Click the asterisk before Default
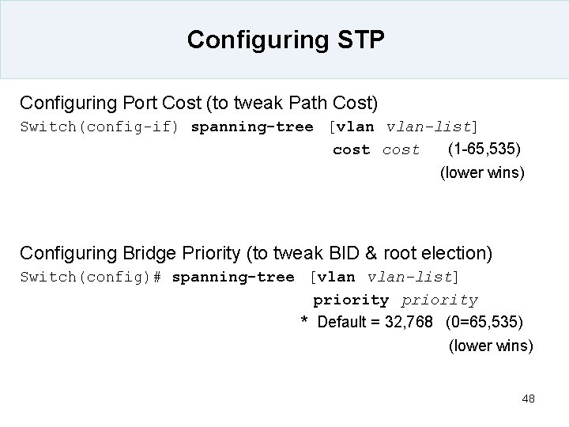This screenshot has height=427, width=569. point(304,320)
